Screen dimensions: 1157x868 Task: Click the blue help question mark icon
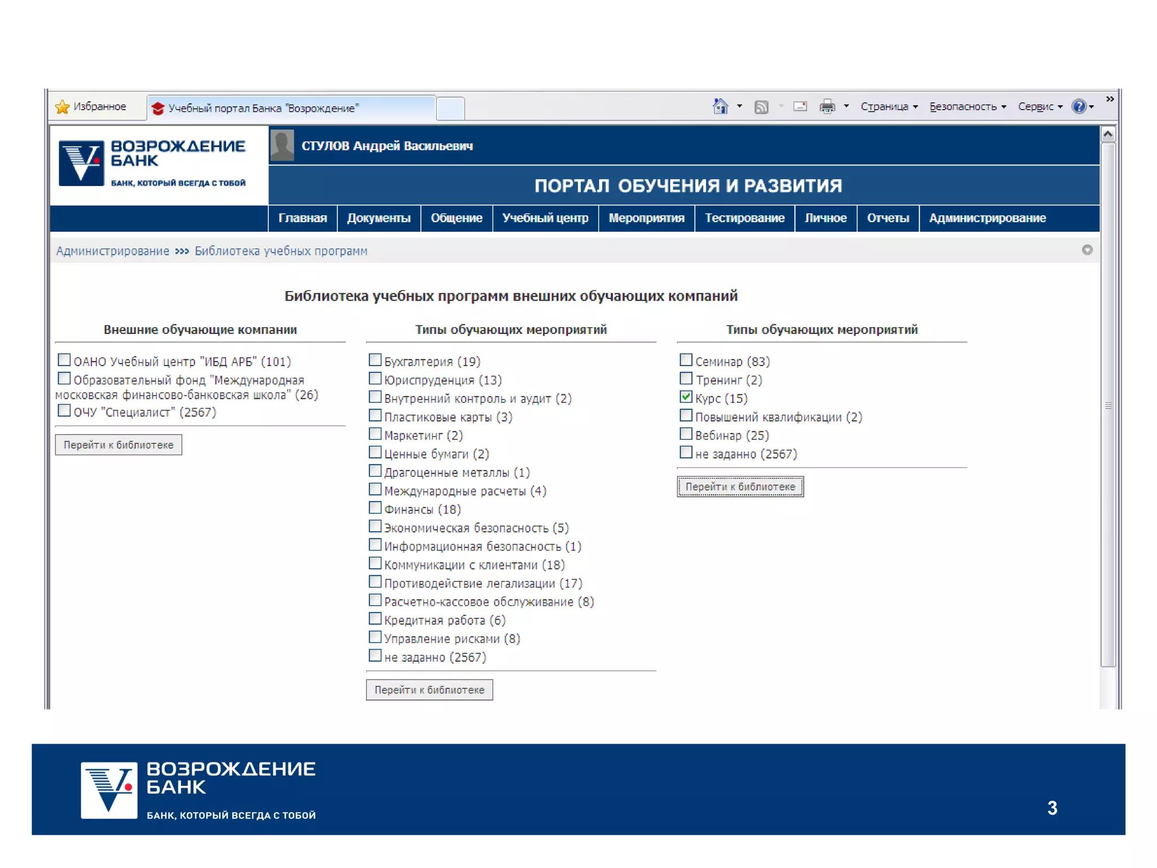tap(1078, 106)
